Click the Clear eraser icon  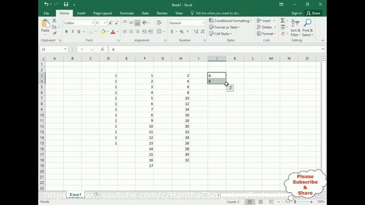tap(283, 34)
